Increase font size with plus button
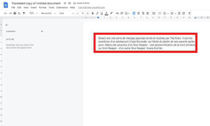 coord(88,13)
